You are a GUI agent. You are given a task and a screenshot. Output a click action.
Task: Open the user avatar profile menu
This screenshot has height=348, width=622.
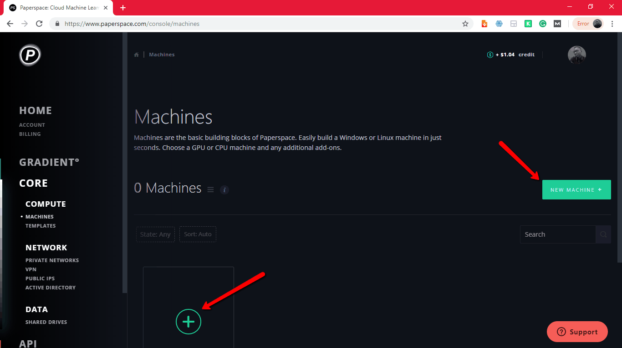point(576,55)
